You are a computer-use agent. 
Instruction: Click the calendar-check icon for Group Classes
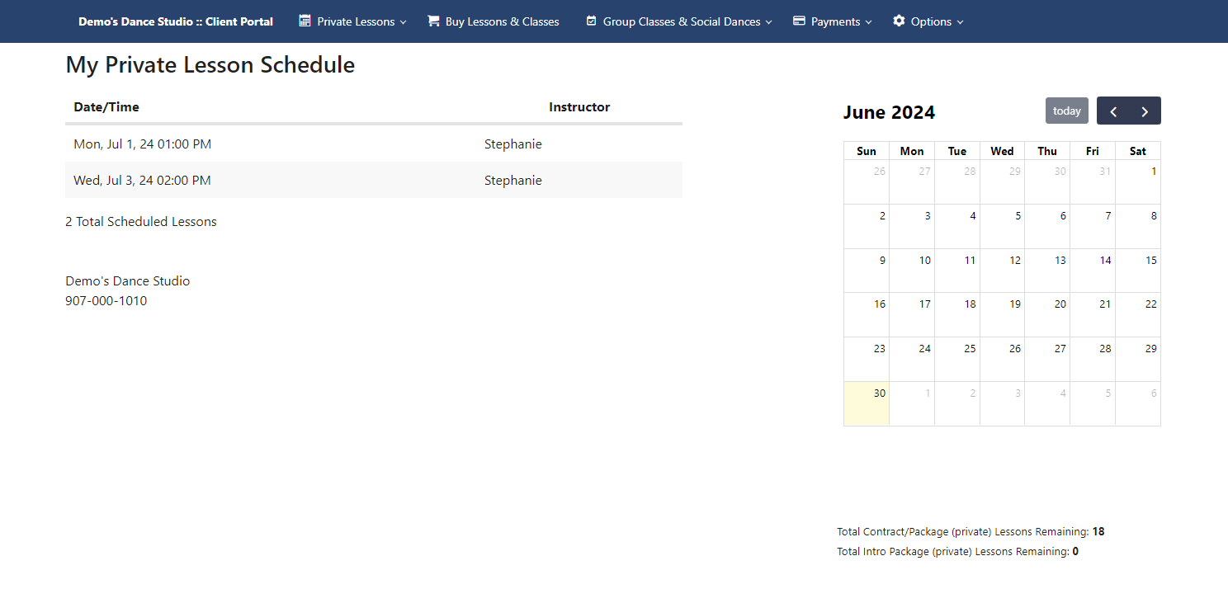point(591,21)
